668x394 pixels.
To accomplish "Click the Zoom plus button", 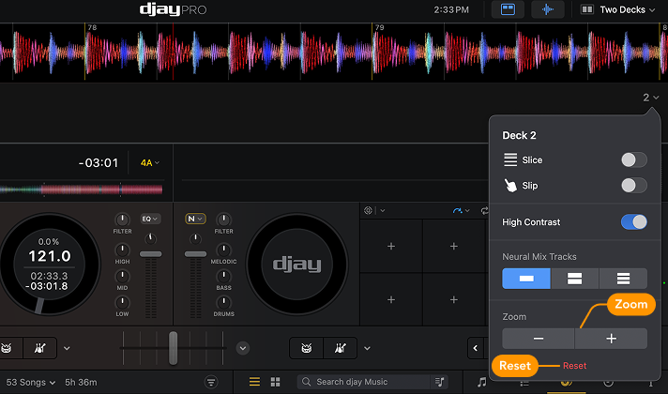I will click(x=611, y=339).
